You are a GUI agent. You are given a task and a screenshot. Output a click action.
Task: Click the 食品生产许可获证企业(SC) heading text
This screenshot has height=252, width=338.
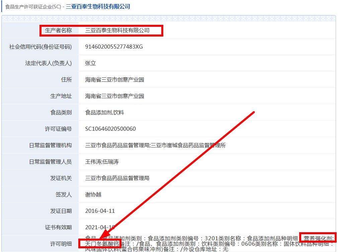point(33,7)
